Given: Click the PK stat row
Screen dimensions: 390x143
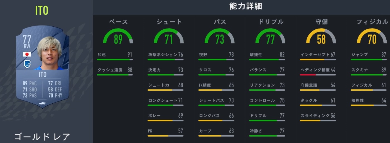Looking at the screenshot, I should (165, 131).
